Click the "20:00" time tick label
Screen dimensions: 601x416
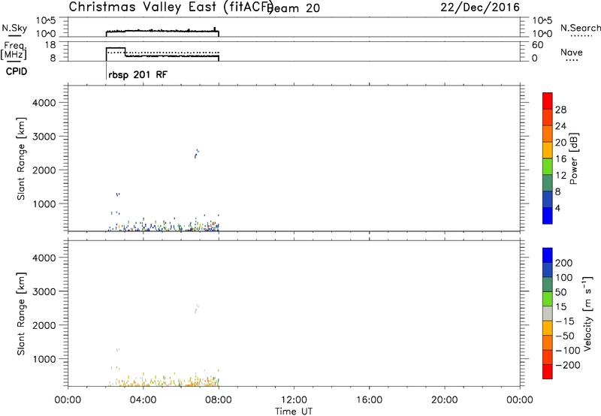(445, 400)
